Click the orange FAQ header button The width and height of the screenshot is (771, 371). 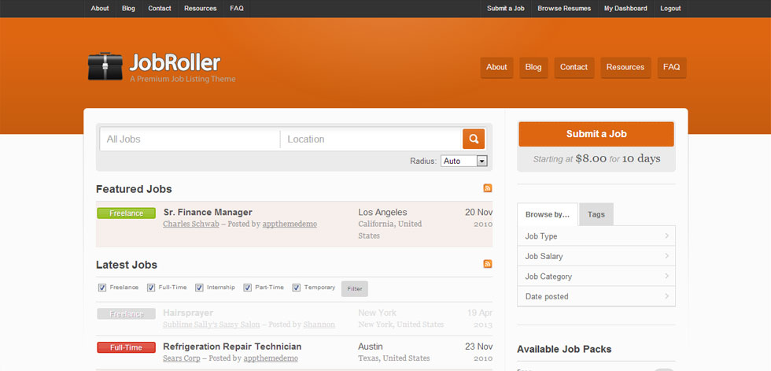coord(672,68)
